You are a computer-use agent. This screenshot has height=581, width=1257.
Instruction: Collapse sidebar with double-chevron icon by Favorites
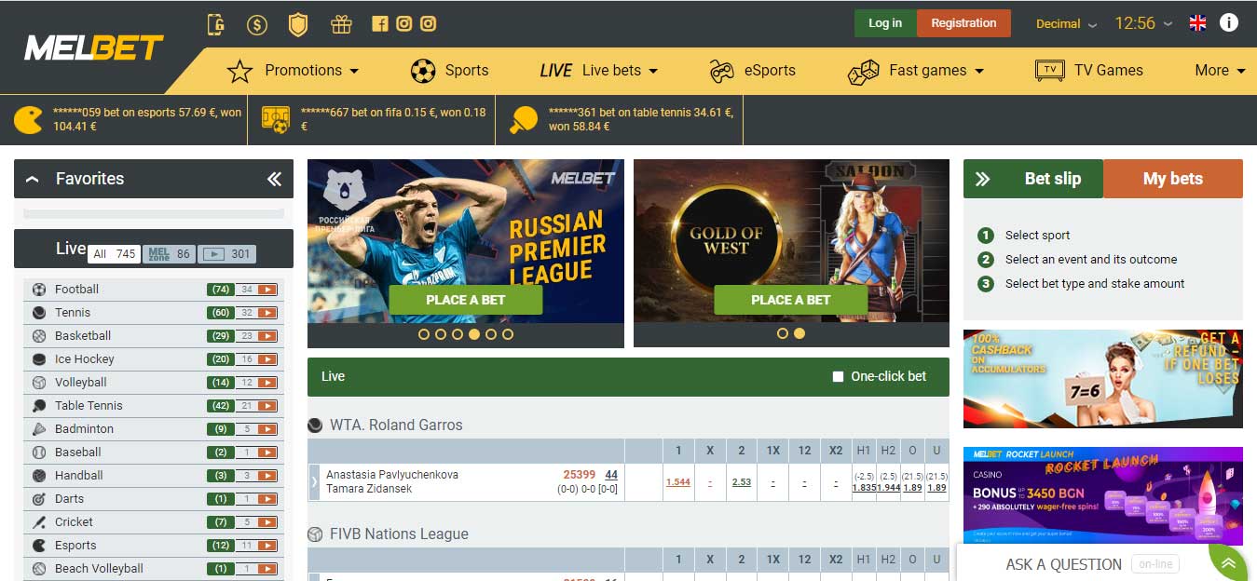pyautogui.click(x=274, y=179)
